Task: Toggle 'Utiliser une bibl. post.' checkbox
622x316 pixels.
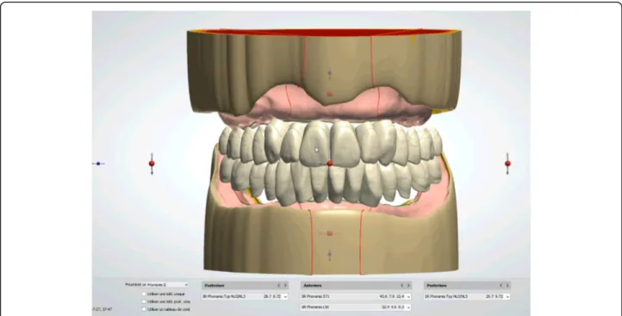Action: [144, 301]
